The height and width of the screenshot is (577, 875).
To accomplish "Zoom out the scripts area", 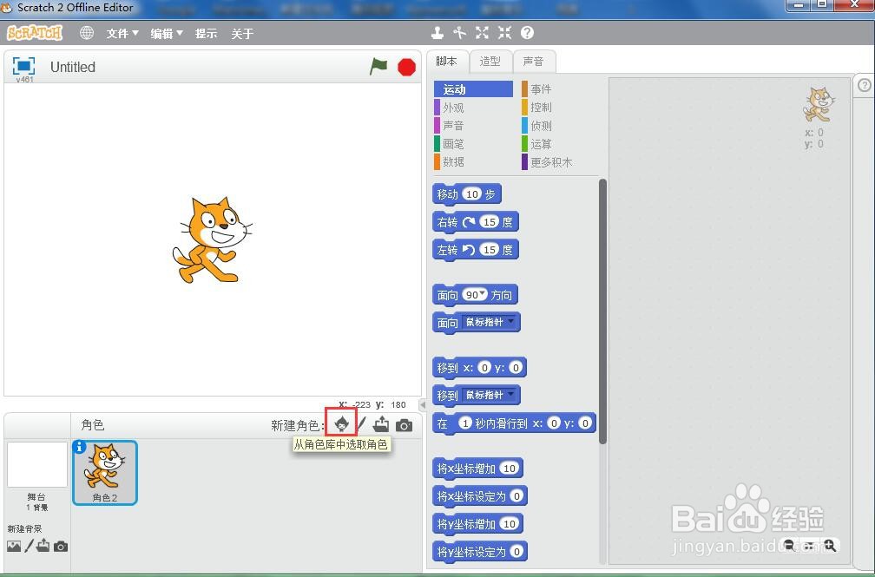I will [x=788, y=545].
